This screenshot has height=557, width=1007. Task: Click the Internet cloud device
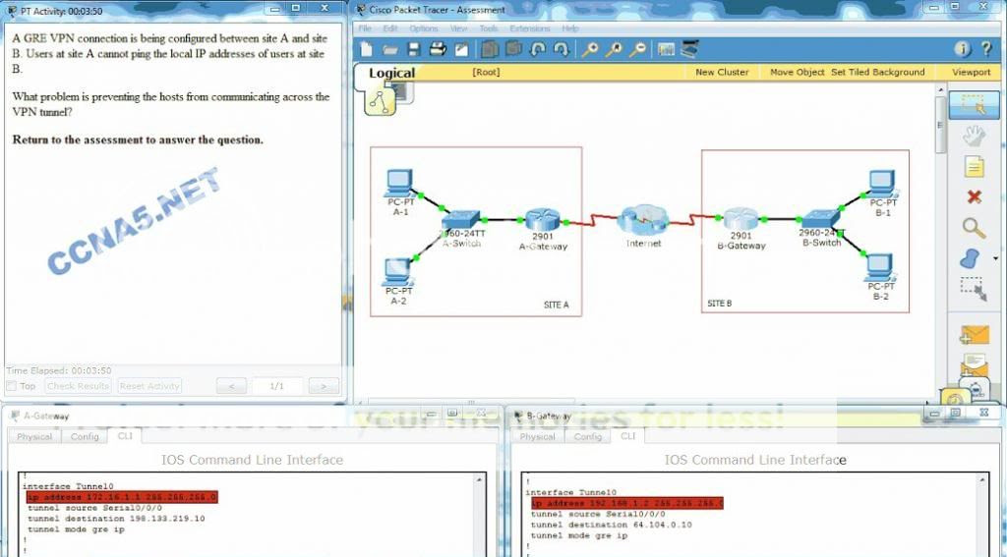(643, 220)
